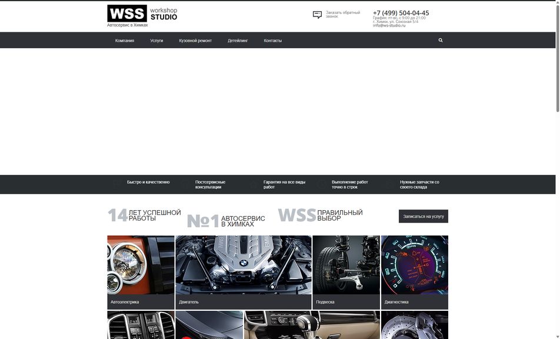Click the Автосервис в Химках tagline under logo
The width and height of the screenshot is (560, 339).
click(128, 25)
